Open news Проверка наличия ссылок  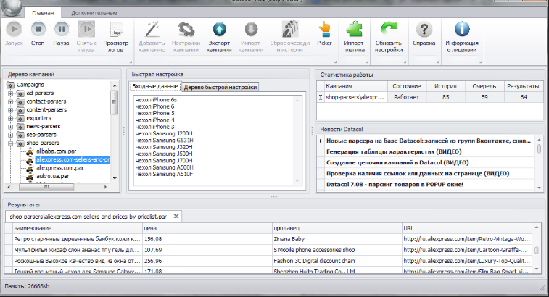coord(417,174)
